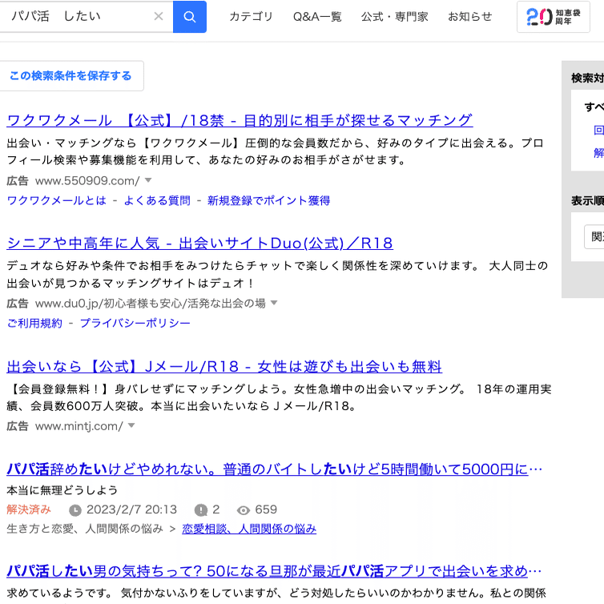This screenshot has width=604, height=604.
Task: Click the clock icon beside 2023/2/7 20:13
Action: [x=75, y=510]
